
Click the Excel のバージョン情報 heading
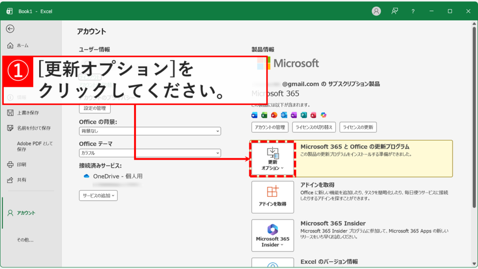pos(329,262)
